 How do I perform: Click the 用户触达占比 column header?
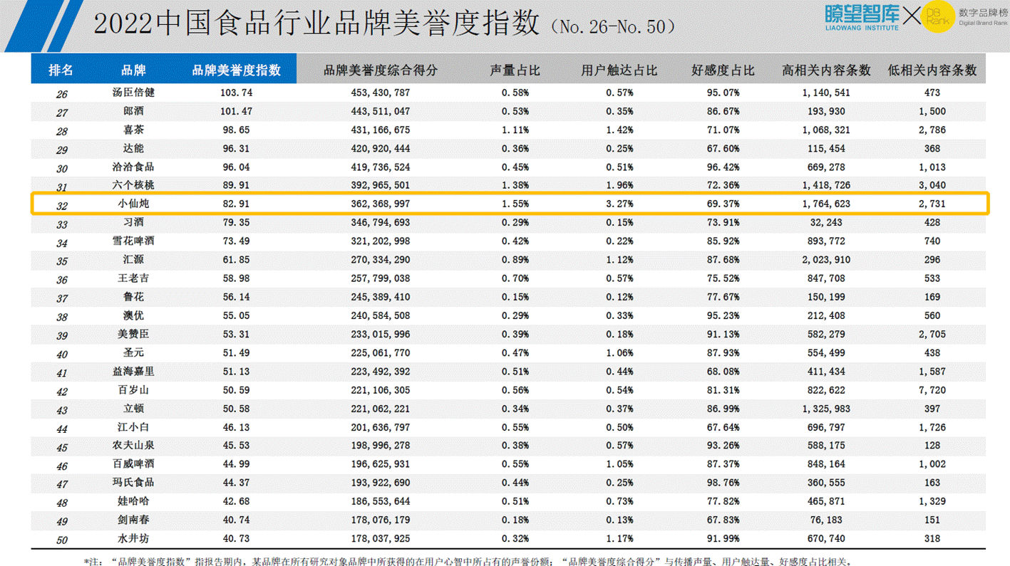coord(619,70)
